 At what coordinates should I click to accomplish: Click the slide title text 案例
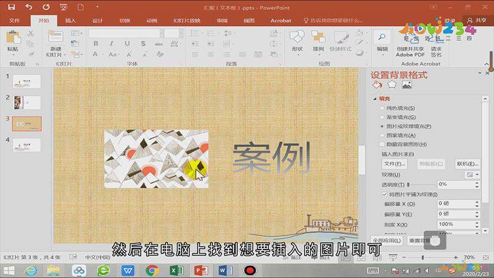tap(272, 158)
